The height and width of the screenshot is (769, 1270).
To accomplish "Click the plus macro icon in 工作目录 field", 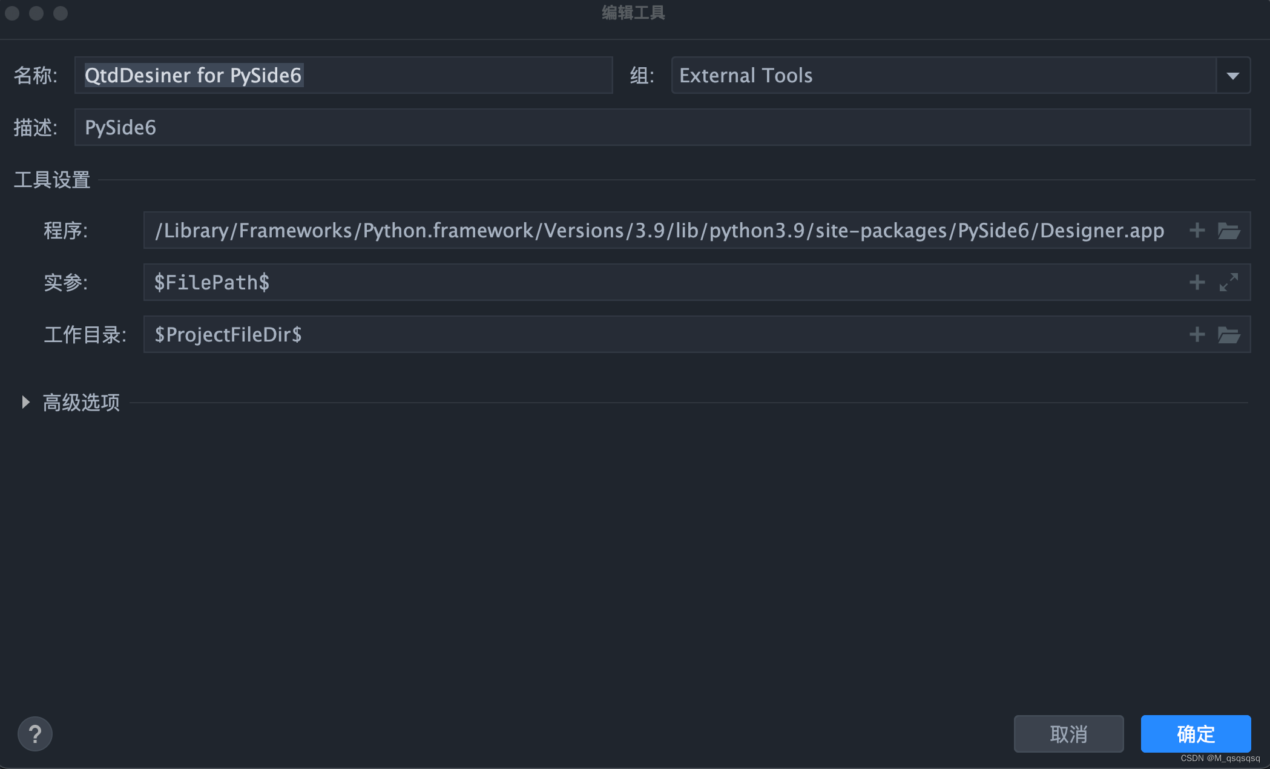I will pos(1197,334).
